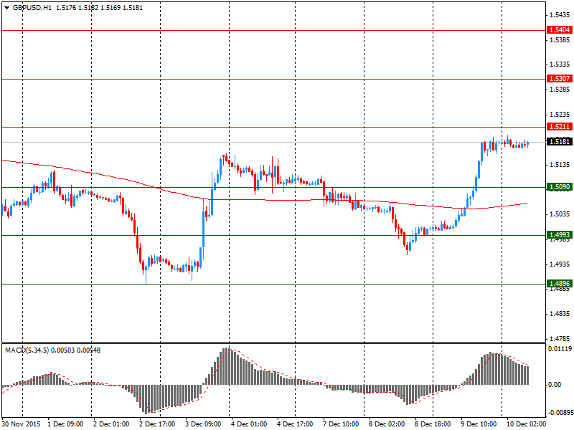
Task: Select the red 1.5211 horizontal line
Action: (x=273, y=128)
